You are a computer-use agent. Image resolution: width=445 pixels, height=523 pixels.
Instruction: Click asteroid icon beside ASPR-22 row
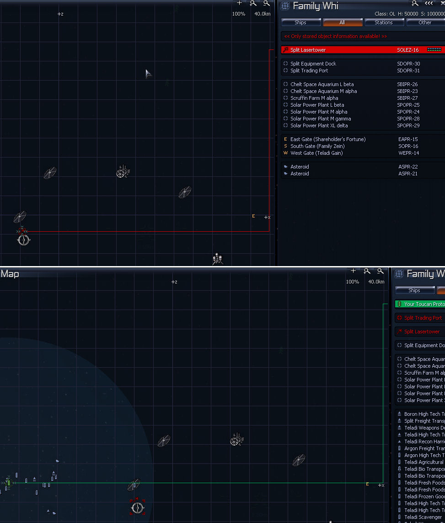285,167
